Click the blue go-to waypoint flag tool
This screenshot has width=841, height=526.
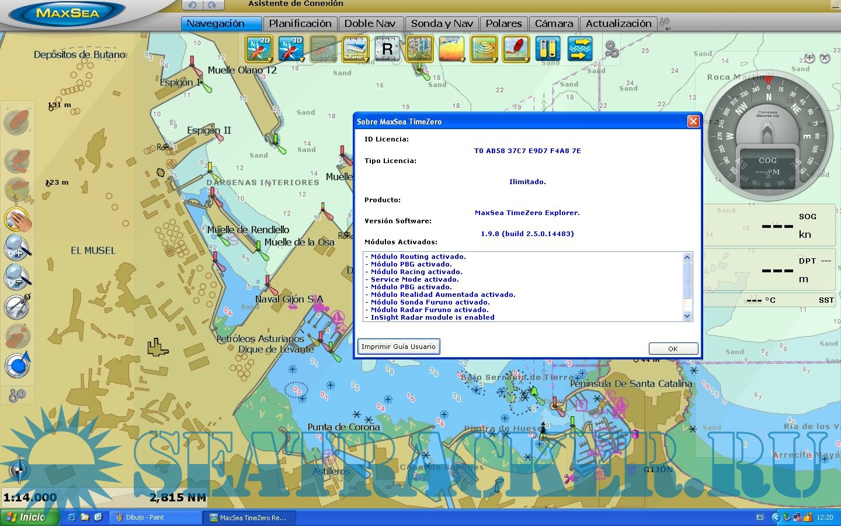pyautogui.click(x=18, y=365)
